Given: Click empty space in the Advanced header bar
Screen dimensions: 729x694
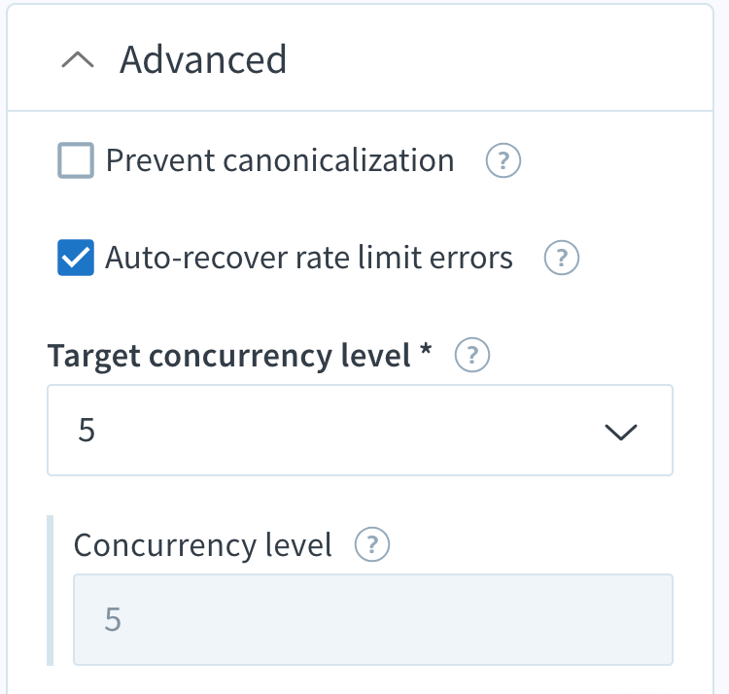Looking at the screenshot, I should tap(498, 59).
